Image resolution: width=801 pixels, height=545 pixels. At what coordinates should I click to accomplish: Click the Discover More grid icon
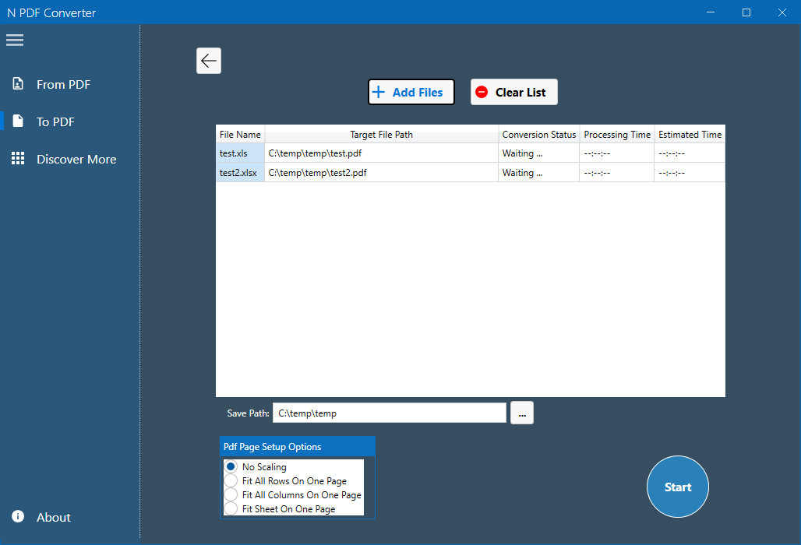18,159
